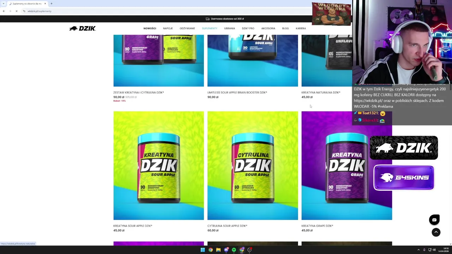Click the microphone tray icon
Image resolution: width=452 pixels, height=254 pixels.
click(x=424, y=250)
